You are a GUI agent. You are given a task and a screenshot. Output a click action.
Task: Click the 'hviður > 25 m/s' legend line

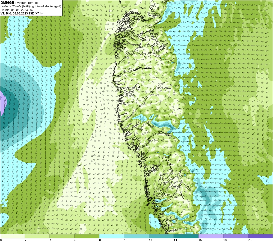[x=31, y=7]
